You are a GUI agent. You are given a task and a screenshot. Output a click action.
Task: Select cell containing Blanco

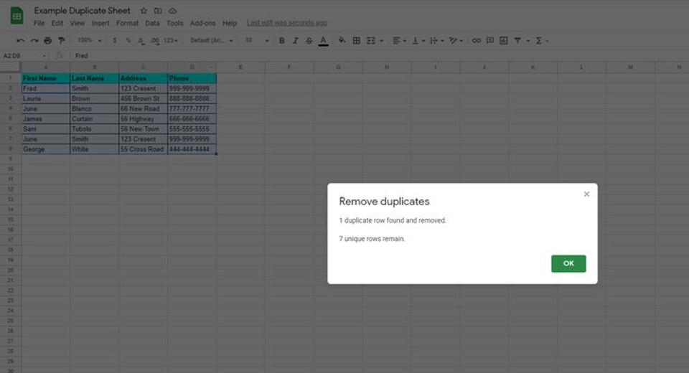coord(95,108)
